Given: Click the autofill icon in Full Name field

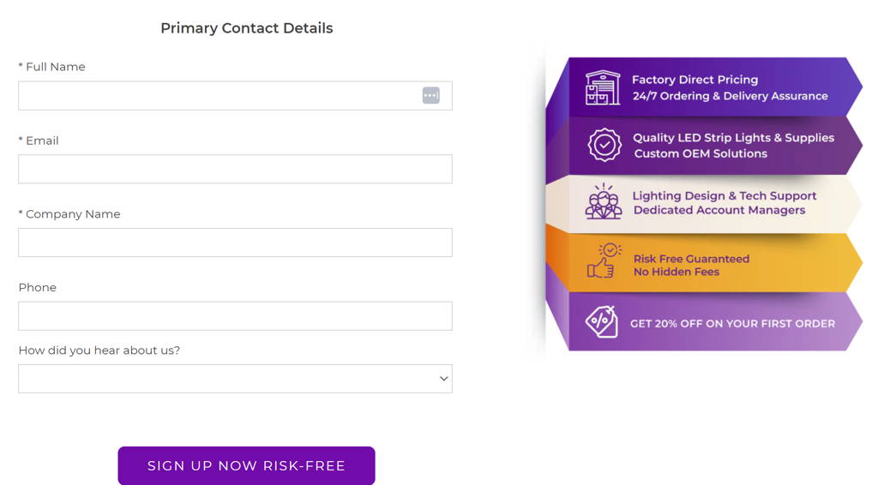Looking at the screenshot, I should tap(431, 96).
